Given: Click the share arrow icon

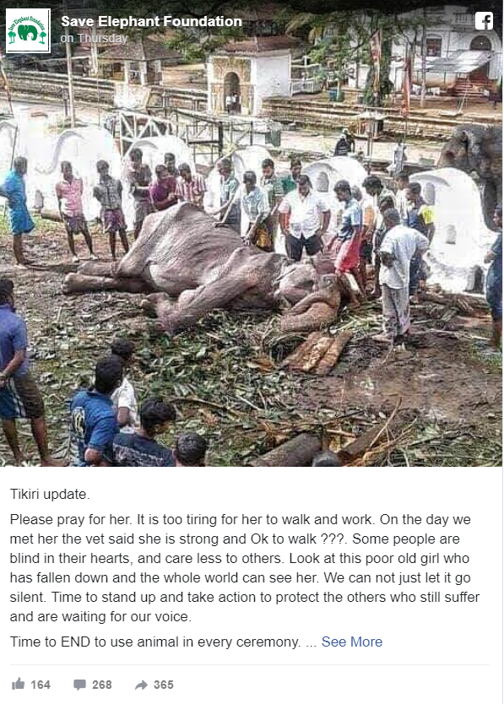Looking at the screenshot, I should pyautogui.click(x=141, y=685).
